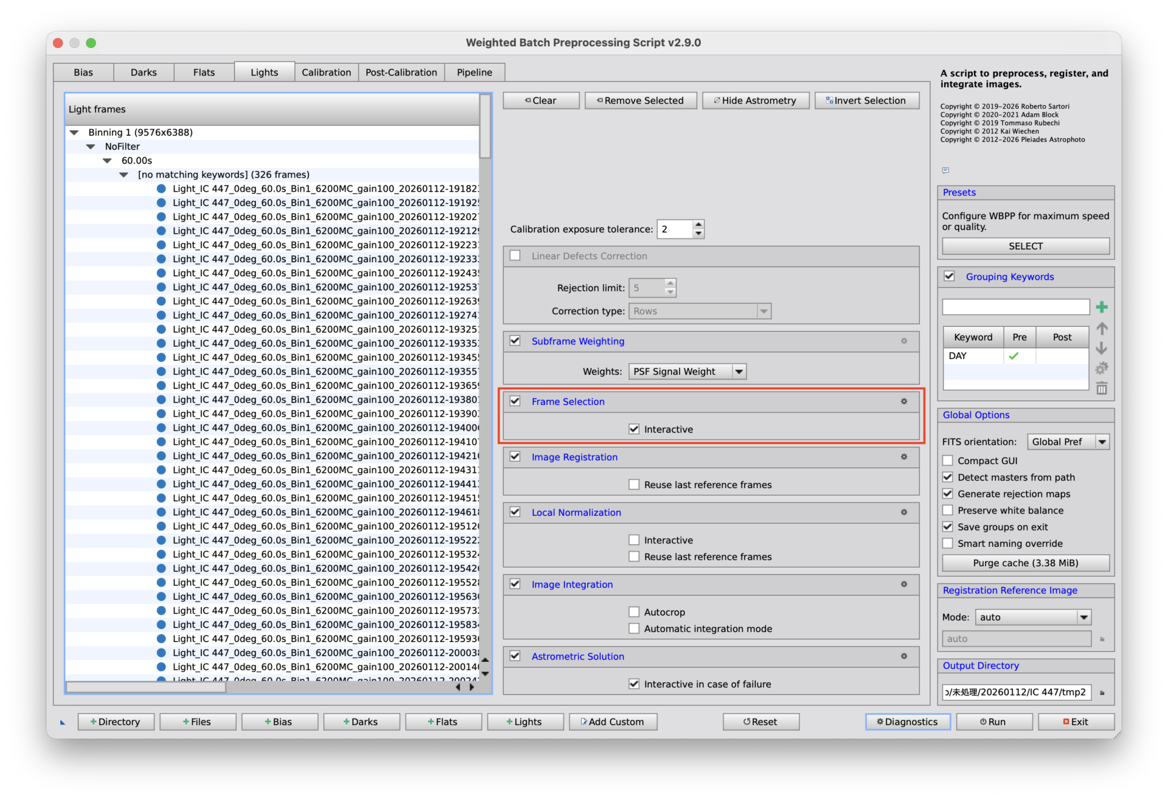Viewport: 1168px width, 800px height.
Task: Open Local Normalization settings gear
Action: click(x=904, y=512)
